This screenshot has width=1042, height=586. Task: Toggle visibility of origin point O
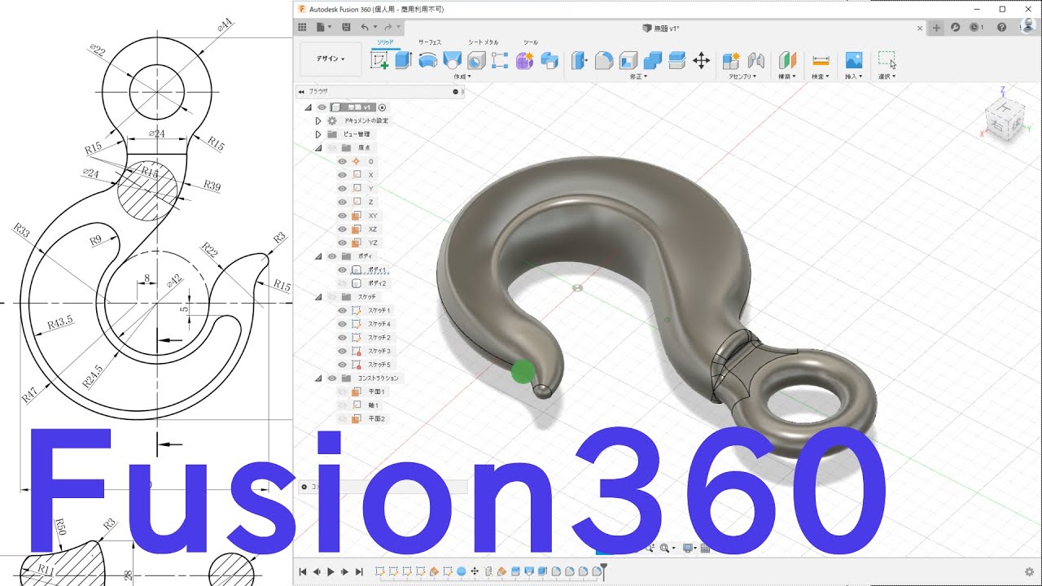pyautogui.click(x=342, y=161)
